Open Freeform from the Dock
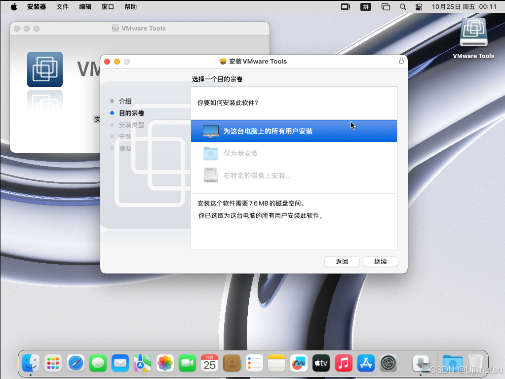Image resolution: width=505 pixels, height=379 pixels. click(299, 363)
